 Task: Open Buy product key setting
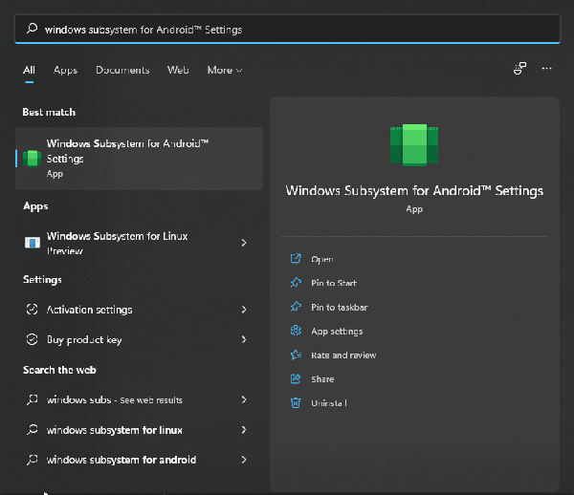click(x=139, y=339)
